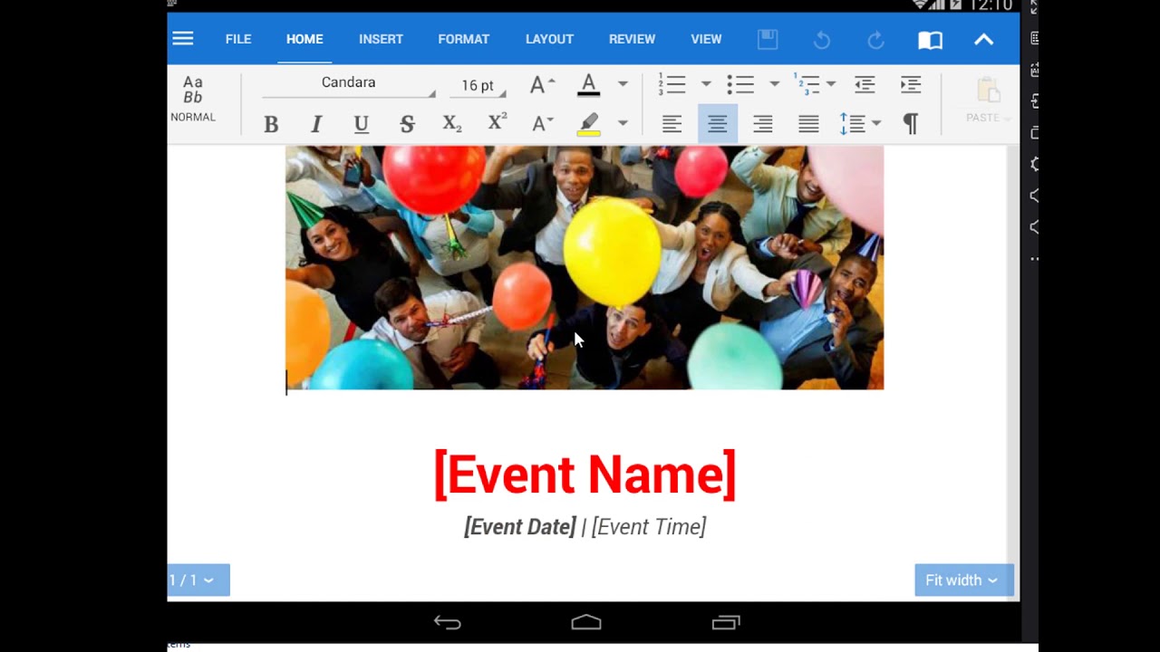Open the LAYOUT tab
Viewport: 1160px width, 652px height.
point(549,39)
